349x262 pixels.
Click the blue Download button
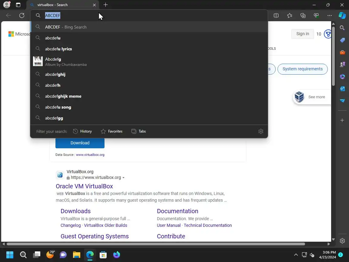[80, 143]
